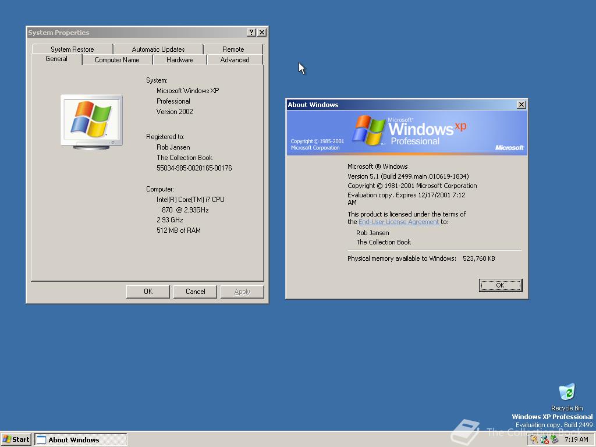Click the product ID 55034-985-0020165-00176
Viewport: 596px width, 447px height.
coord(194,168)
